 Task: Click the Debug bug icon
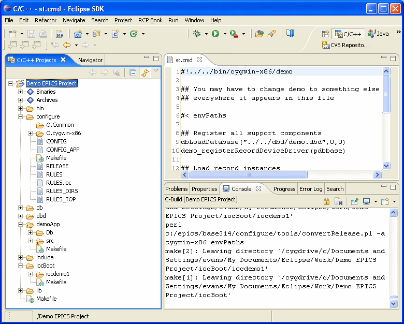(197, 34)
